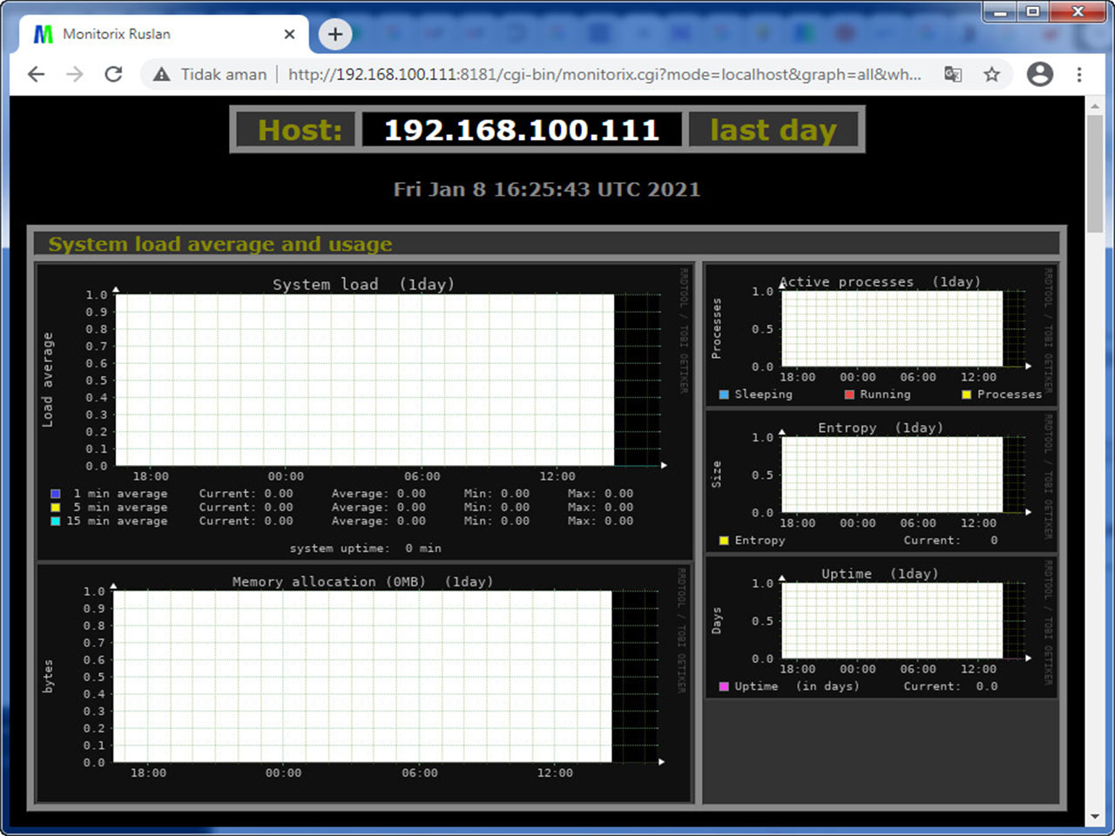Image resolution: width=1115 pixels, height=836 pixels.
Task: Open a new browser tab
Action: pyautogui.click(x=334, y=34)
